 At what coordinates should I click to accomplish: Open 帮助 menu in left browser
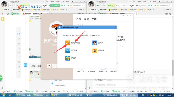click(68, 2)
